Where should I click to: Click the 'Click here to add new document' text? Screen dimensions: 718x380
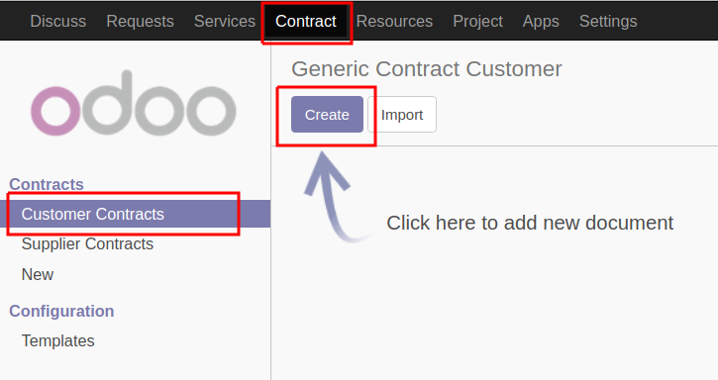(x=530, y=223)
